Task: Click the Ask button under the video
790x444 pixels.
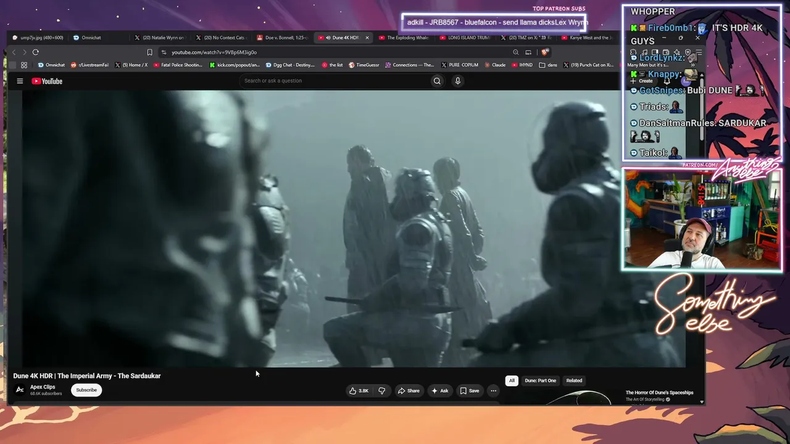Action: 440,390
